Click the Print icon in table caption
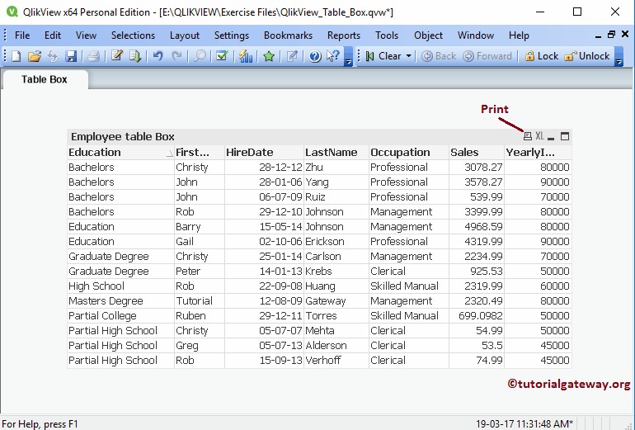 (x=528, y=136)
